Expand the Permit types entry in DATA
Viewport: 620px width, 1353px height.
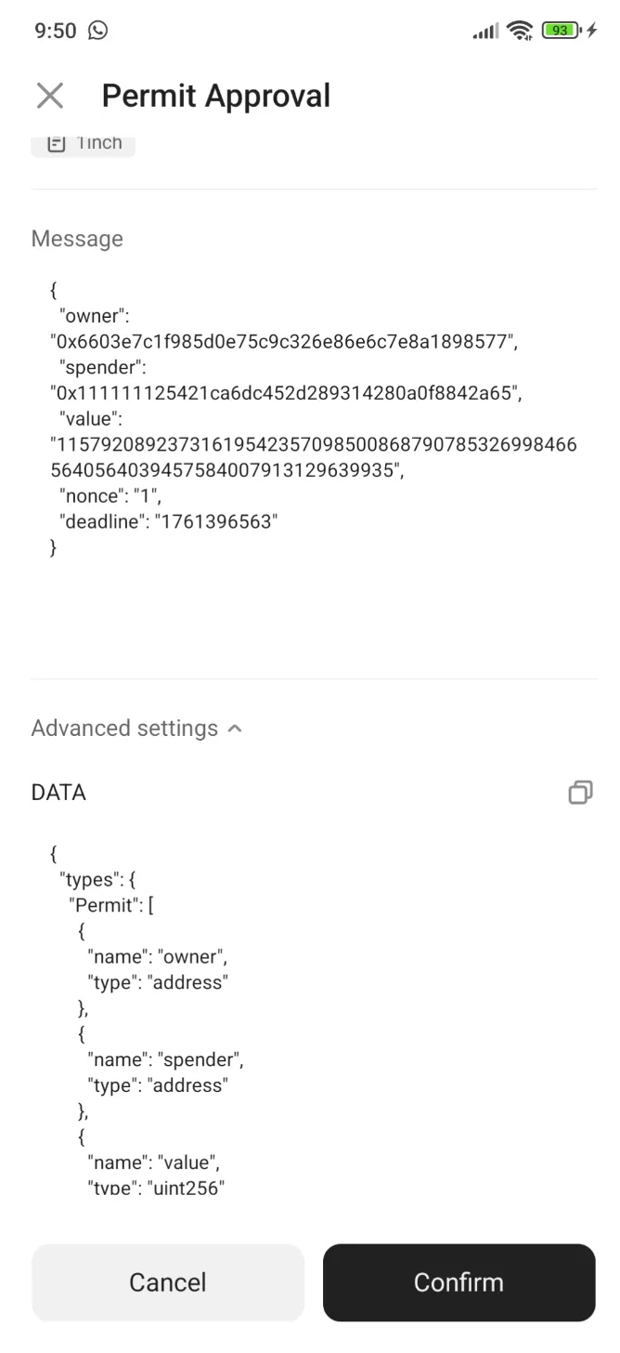110,904
